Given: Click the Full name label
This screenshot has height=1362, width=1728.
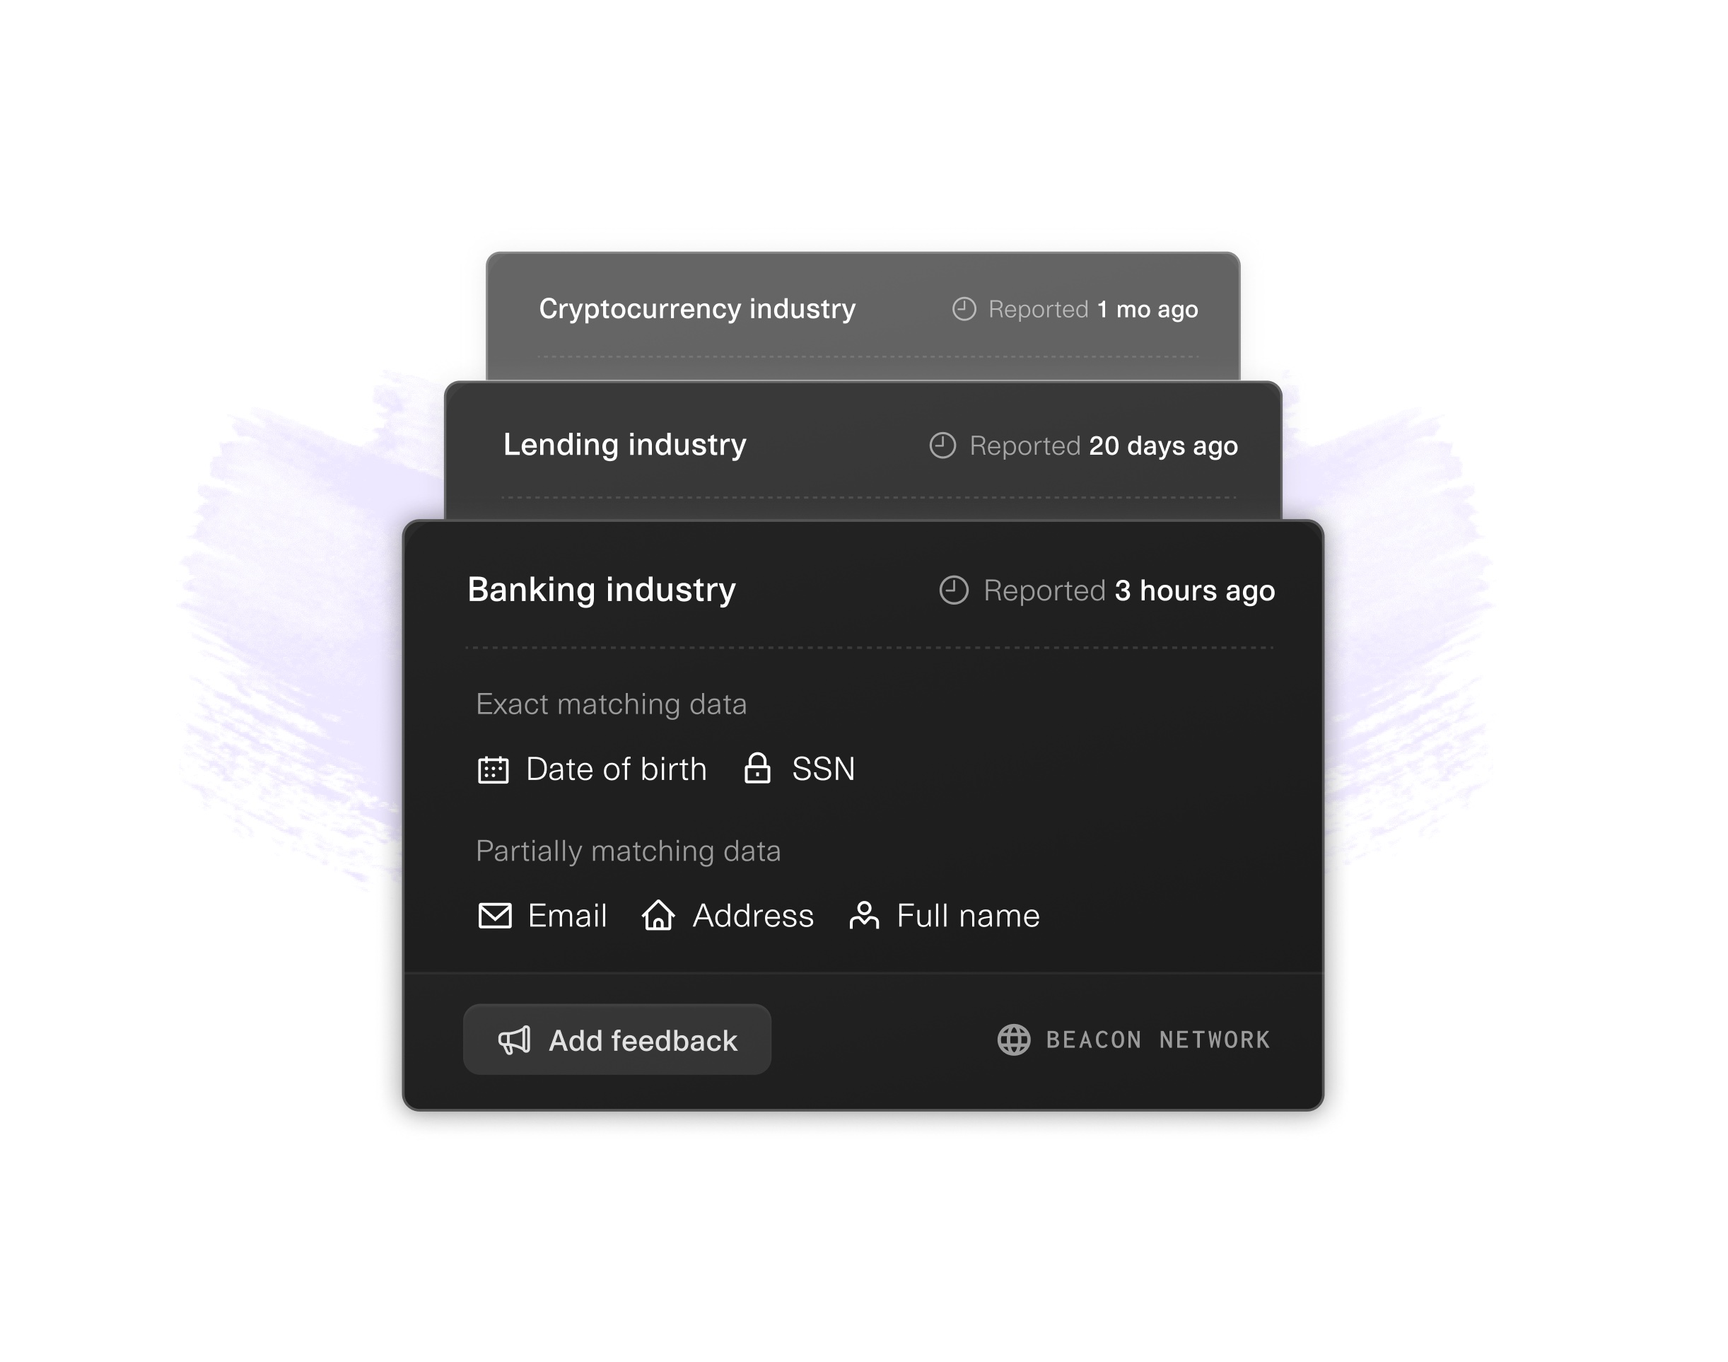Looking at the screenshot, I should [969, 916].
